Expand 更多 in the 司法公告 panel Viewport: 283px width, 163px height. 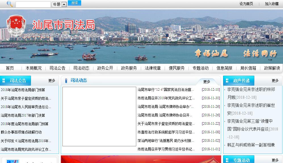[x=52, y=81]
